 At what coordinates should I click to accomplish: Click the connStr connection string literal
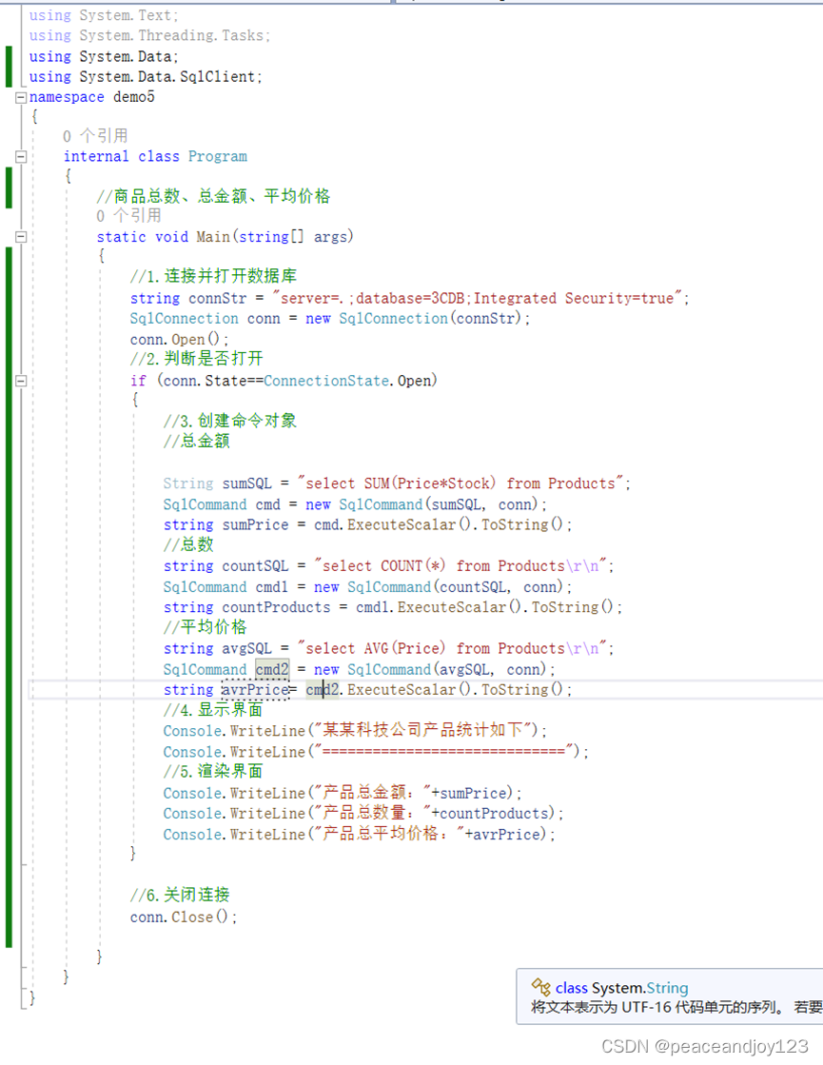pyautogui.click(x=477, y=298)
